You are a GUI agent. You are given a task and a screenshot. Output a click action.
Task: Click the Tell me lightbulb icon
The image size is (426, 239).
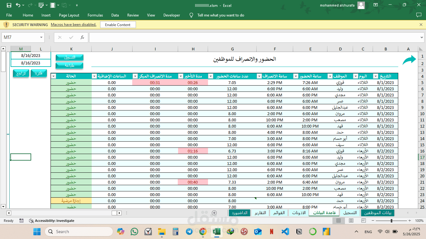click(191, 15)
